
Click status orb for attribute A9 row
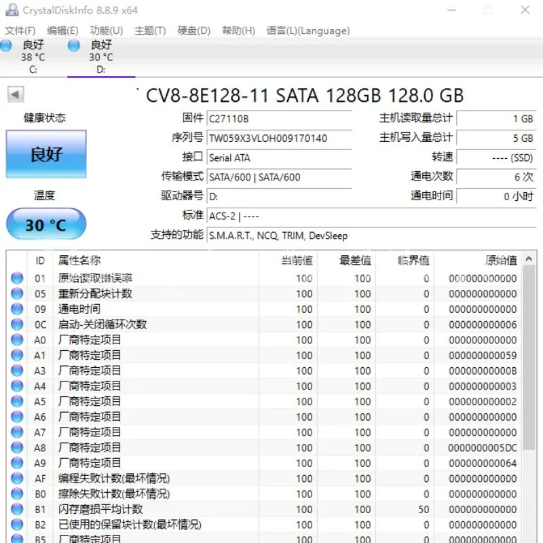click(x=17, y=463)
